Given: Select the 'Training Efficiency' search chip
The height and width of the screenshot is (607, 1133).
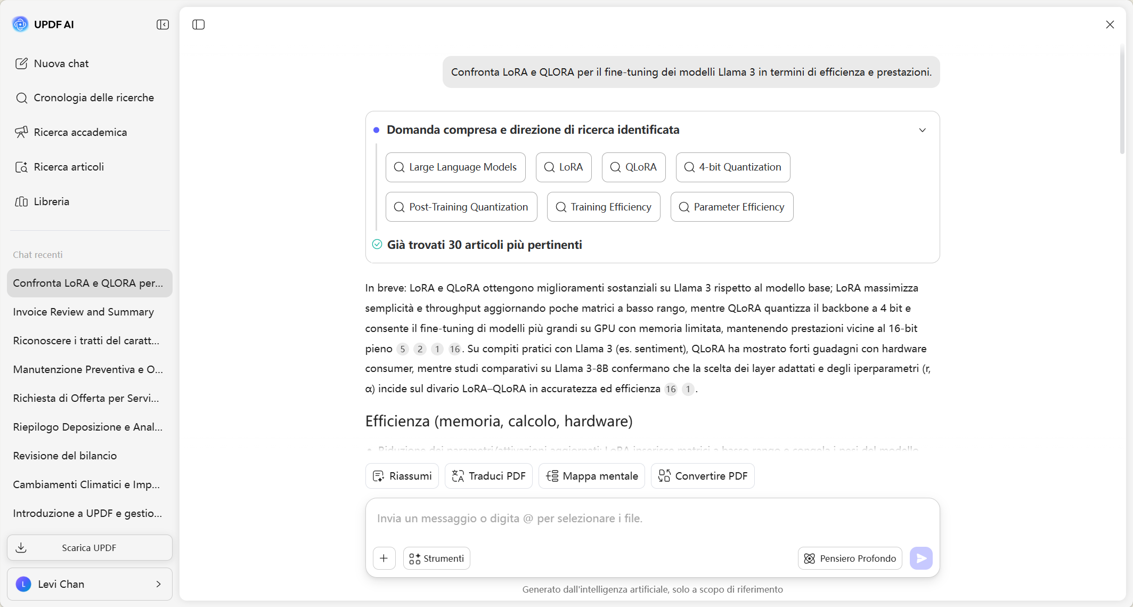Looking at the screenshot, I should click(604, 207).
